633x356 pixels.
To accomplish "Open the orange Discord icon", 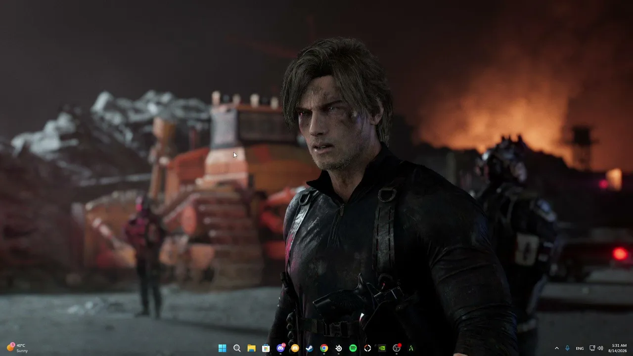I will (x=295, y=348).
